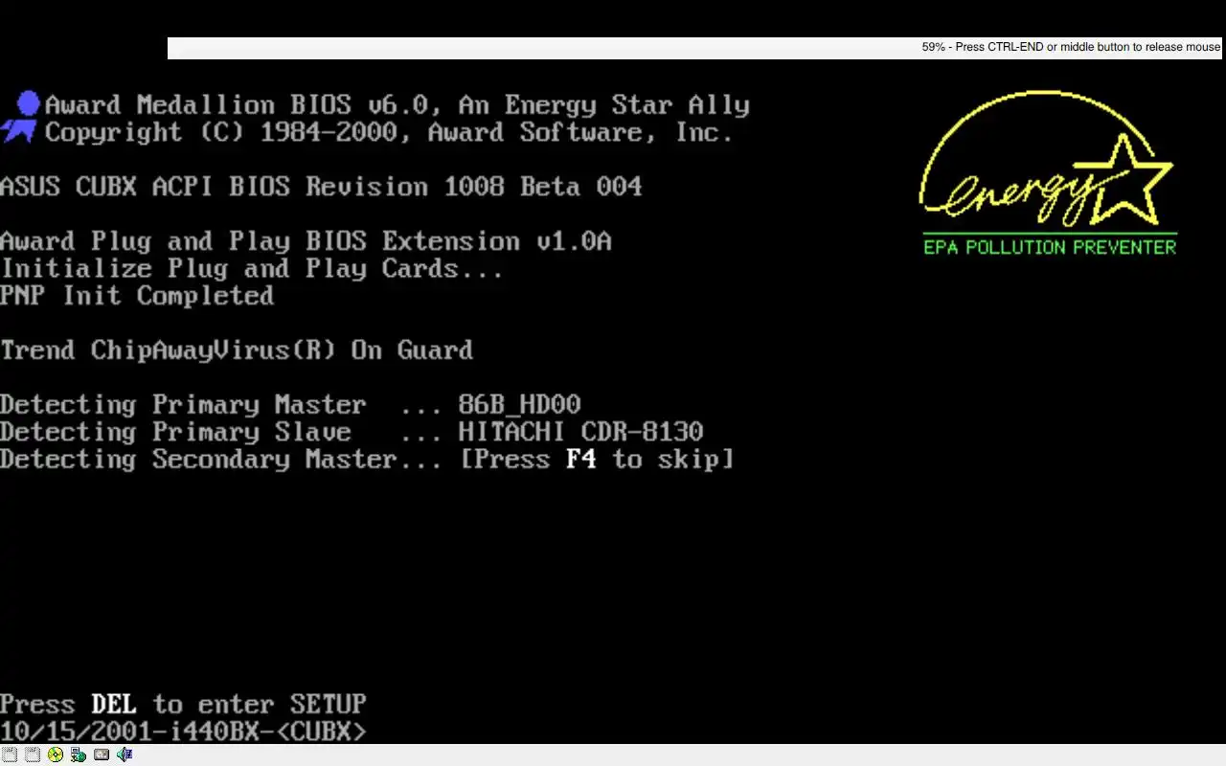Click the '59% - Press CTRL-END' status message
This screenshot has height=766, width=1226.
click(x=1071, y=47)
